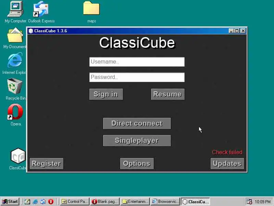This screenshot has height=206, width=274.
Task: Launch Outlook Express from quick launch
Action: point(43,202)
